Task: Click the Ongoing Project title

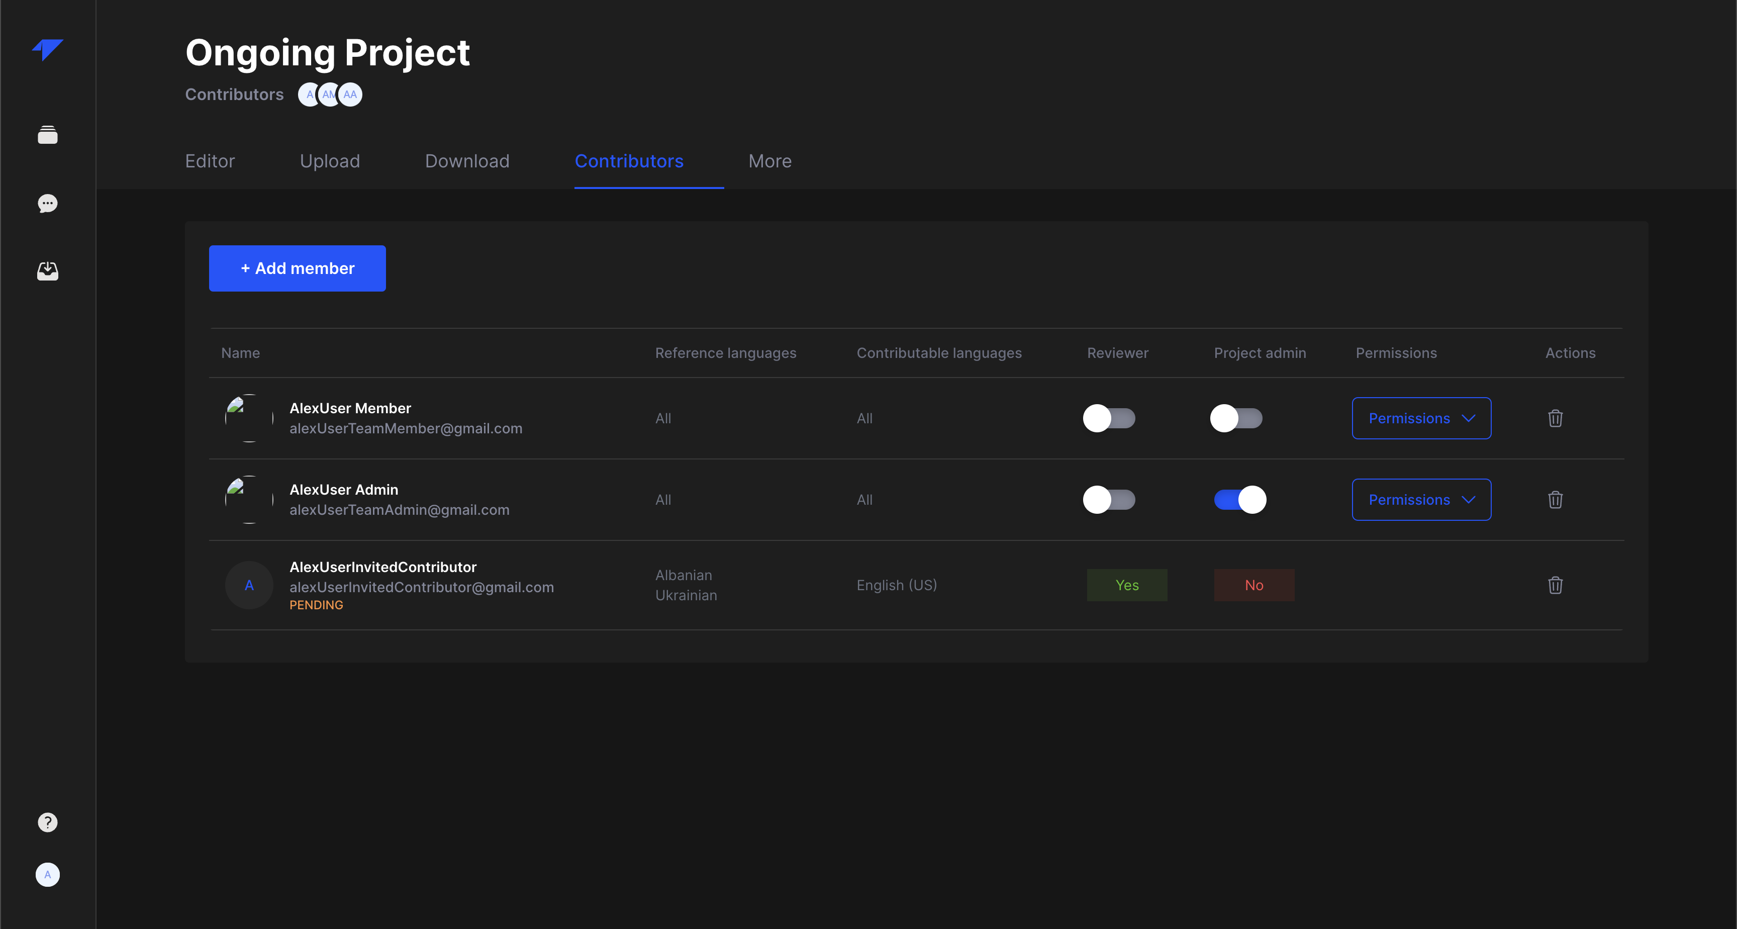Action: 328,53
